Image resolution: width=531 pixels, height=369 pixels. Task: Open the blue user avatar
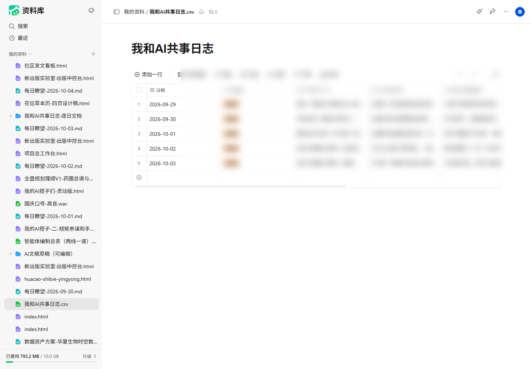pyautogui.click(x=520, y=12)
